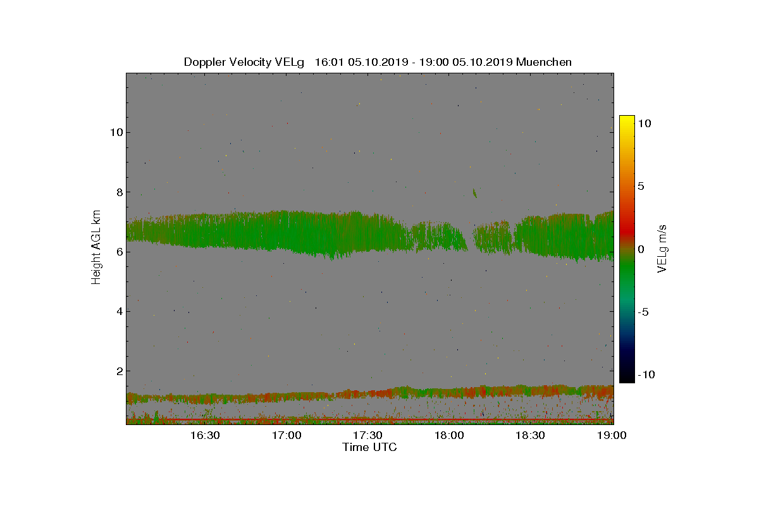This screenshot has height=506, width=759.
Task: Click the 18:30 time tick label
Action: (531, 435)
